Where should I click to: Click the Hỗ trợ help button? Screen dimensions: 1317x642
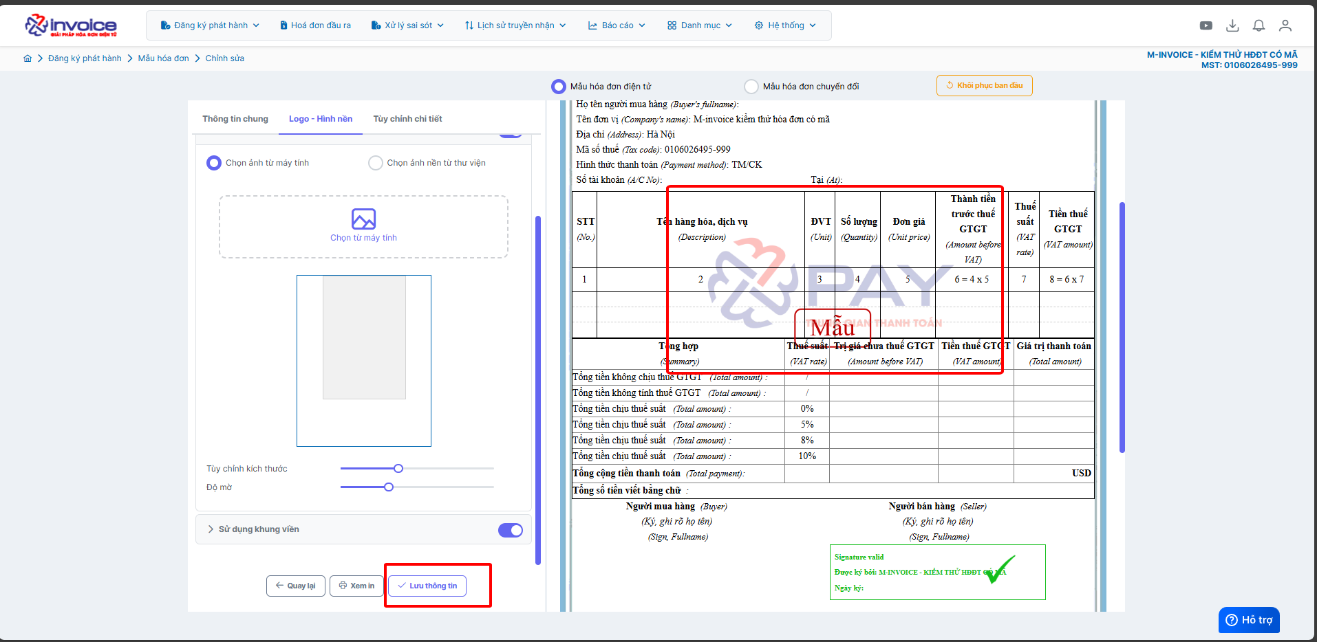tap(1249, 620)
